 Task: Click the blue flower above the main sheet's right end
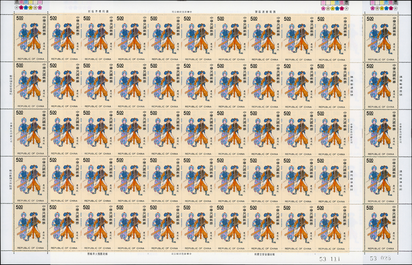click(337, 8)
